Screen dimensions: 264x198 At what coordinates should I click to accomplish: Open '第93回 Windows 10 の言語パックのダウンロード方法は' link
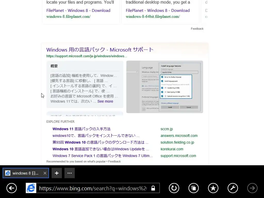point(100,142)
